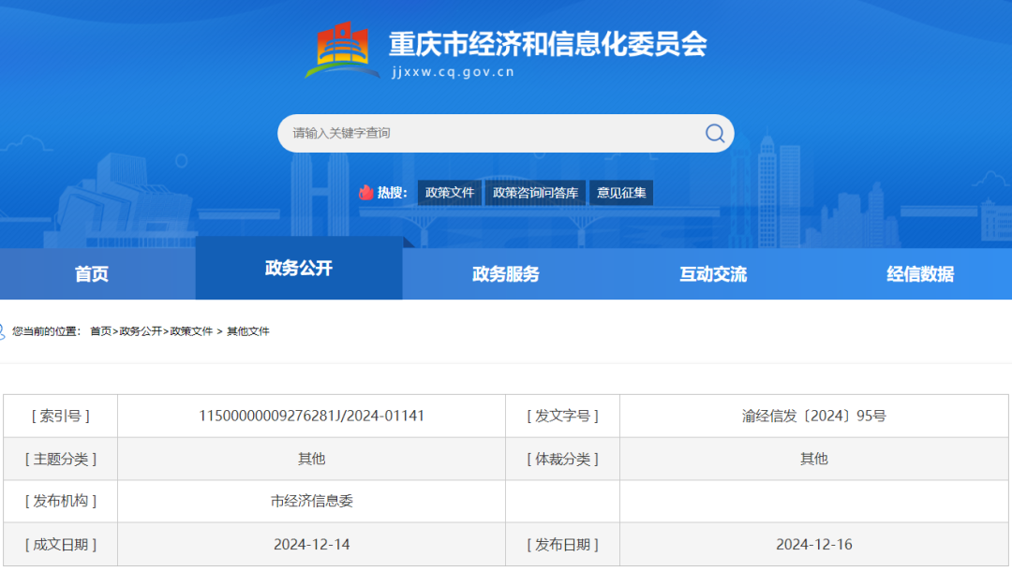The image size is (1012, 571).
Task: Click the 成文日期 label cell
Action: pyautogui.click(x=61, y=545)
